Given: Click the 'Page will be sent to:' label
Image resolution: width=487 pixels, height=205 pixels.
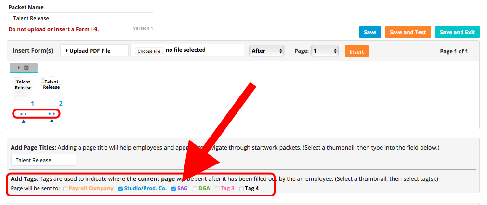Looking at the screenshot, I should click(36, 189).
